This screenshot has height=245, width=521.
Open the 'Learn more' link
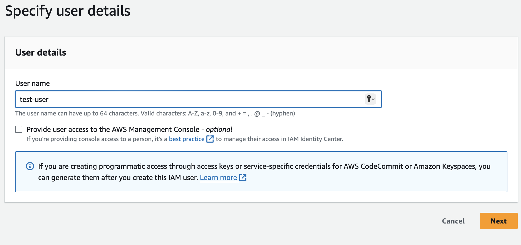pos(218,178)
